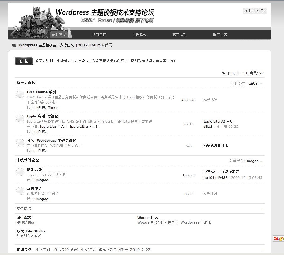Click the breadcrumb speech bubble icon
284x255 pixels.
point(14,45)
